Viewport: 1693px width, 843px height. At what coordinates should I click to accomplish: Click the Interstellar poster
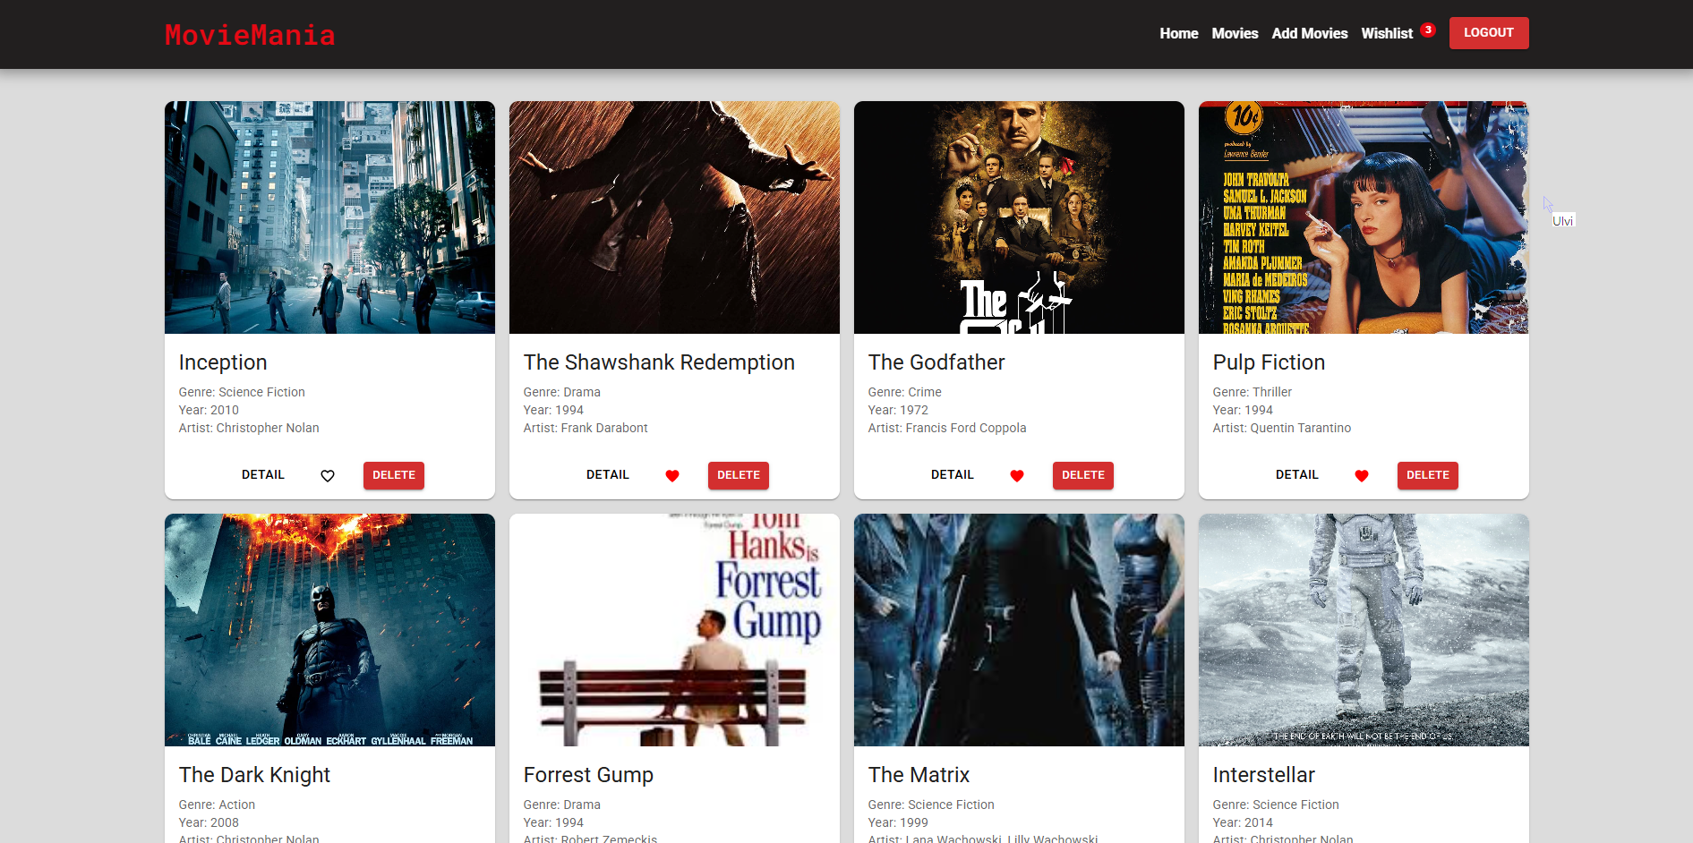coord(1364,630)
